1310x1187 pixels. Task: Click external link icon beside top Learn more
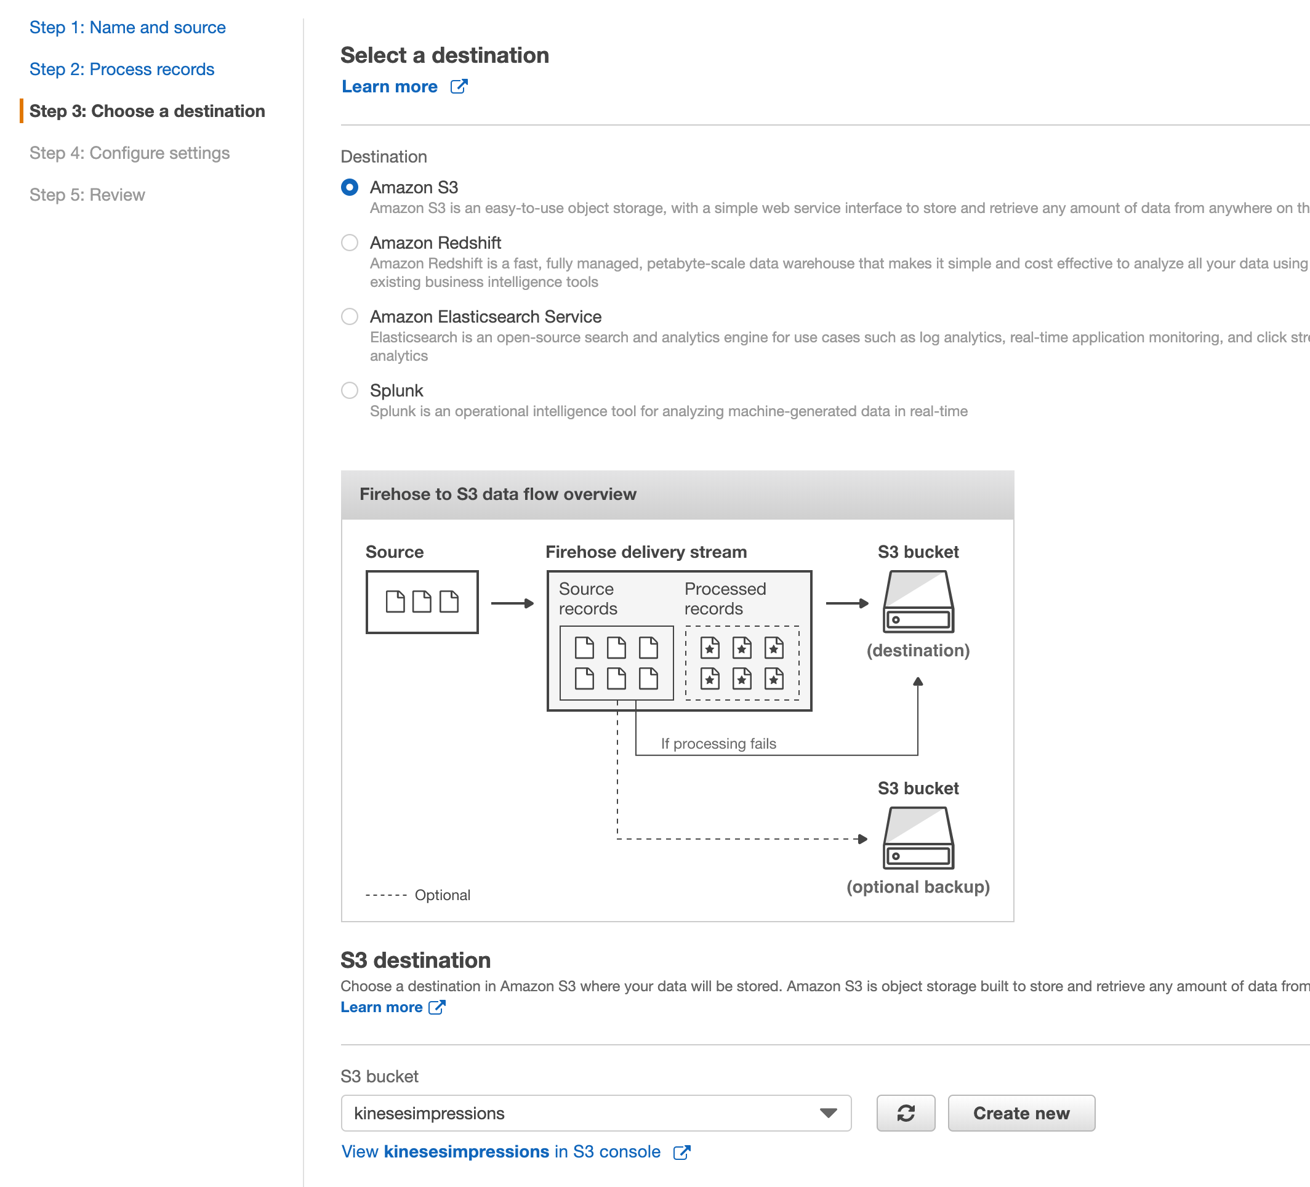(459, 86)
